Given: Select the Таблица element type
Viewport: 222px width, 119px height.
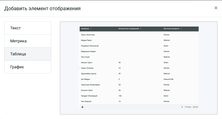Looking at the screenshot, I should [28, 54].
